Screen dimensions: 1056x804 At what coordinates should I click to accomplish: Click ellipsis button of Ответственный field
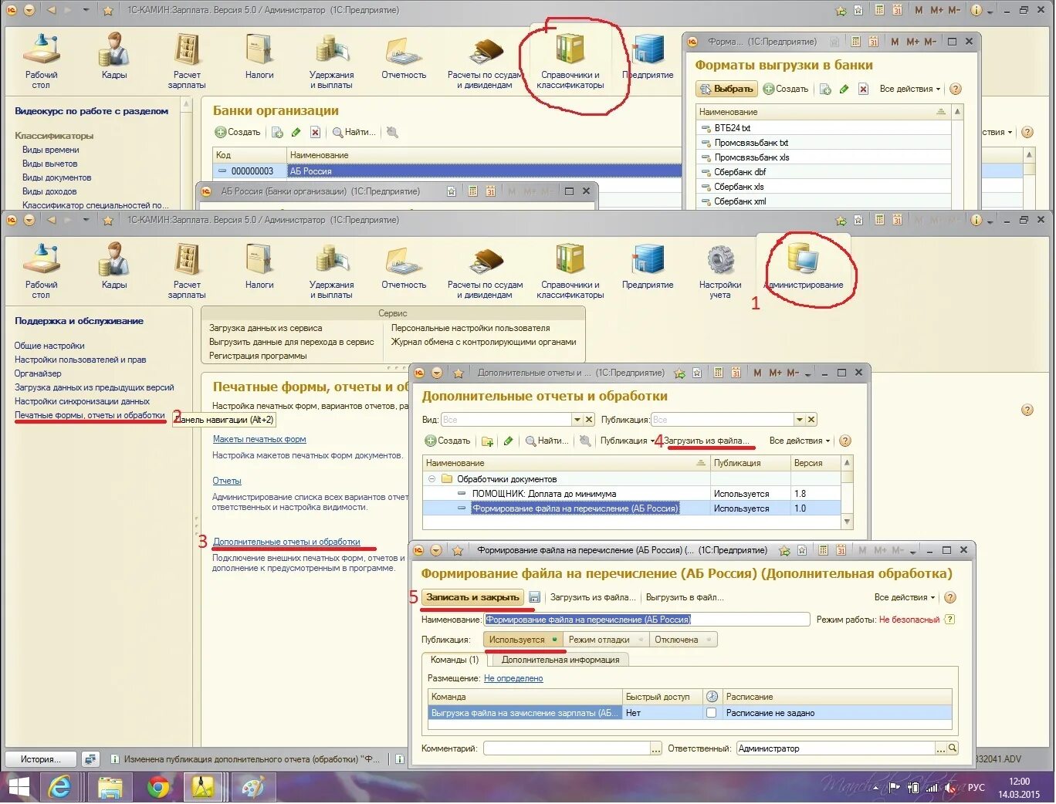click(x=940, y=748)
